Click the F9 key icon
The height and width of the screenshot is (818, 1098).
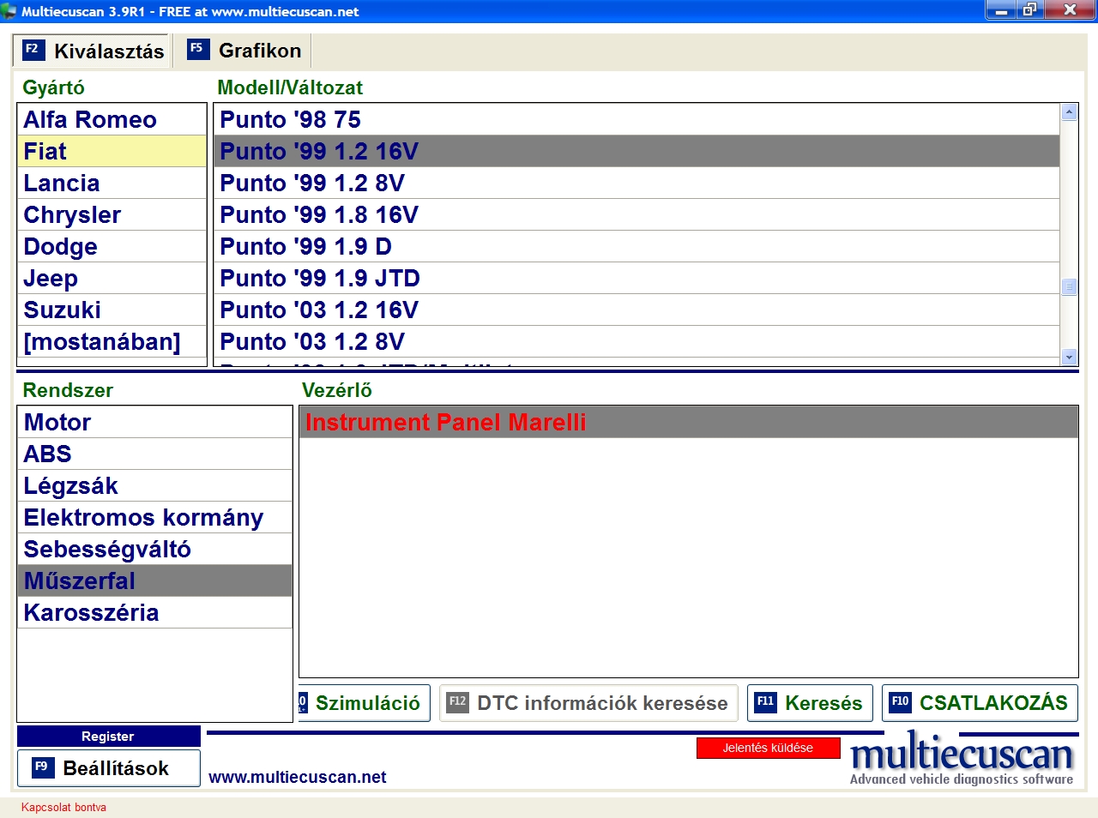point(43,767)
